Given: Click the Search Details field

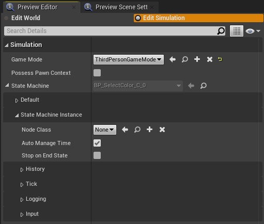Looking at the screenshot, I should (x=115, y=31).
